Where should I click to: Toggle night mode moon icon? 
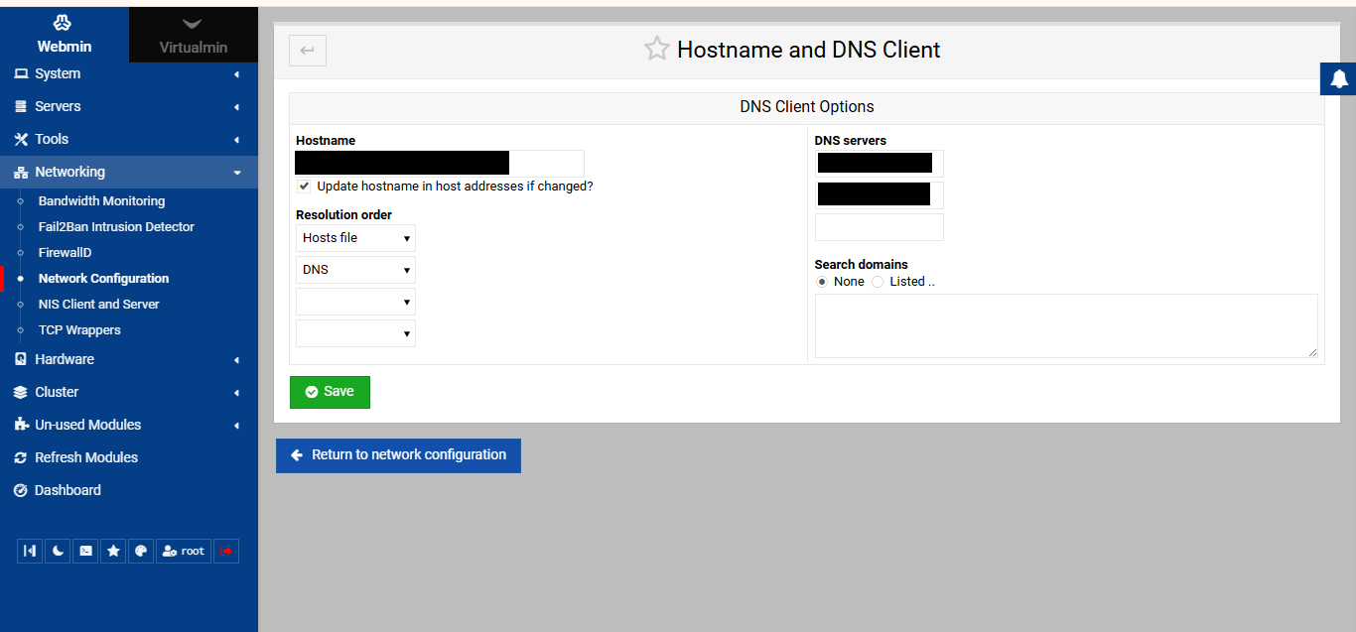pos(59,551)
